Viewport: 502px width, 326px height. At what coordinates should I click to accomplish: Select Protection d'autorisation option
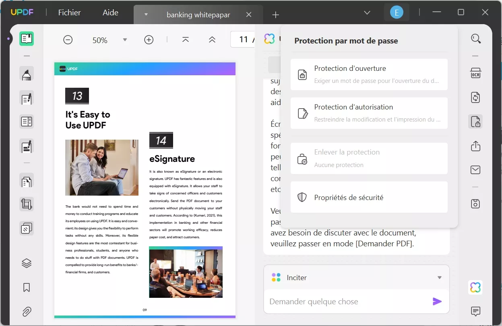pos(369,113)
